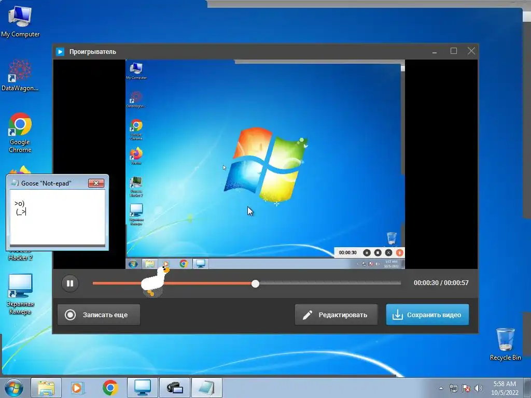Image resolution: width=531 pixels, height=398 pixels.
Task: Launch Google Chrome from the desktop icon
Action: tap(20, 133)
